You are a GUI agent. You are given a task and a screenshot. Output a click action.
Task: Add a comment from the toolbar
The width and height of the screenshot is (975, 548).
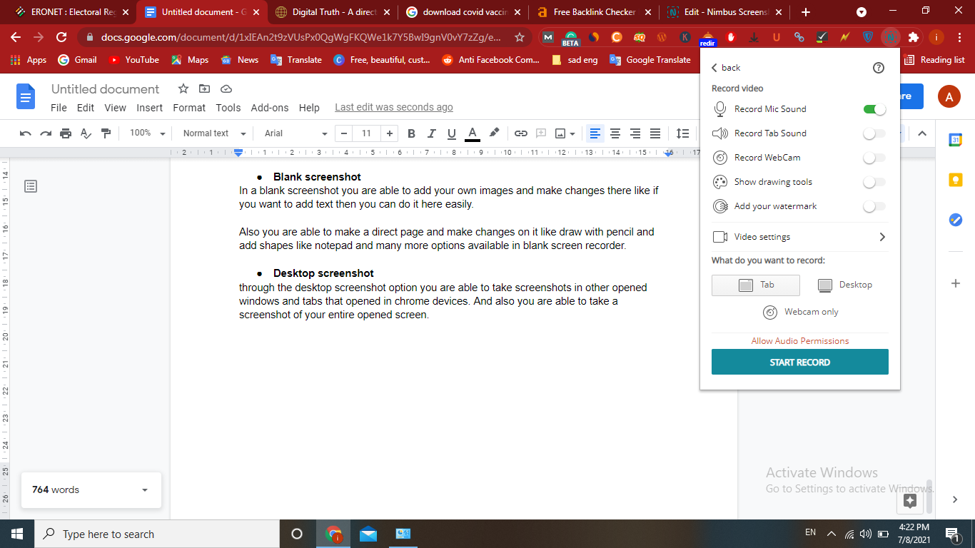[541, 133]
